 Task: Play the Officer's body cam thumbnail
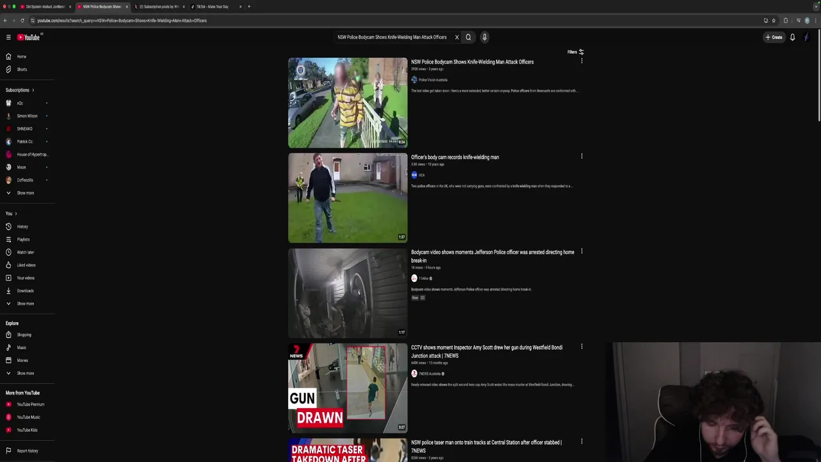click(348, 198)
